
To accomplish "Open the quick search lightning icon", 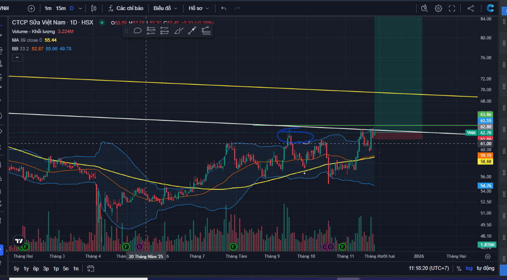I will tap(424, 8).
